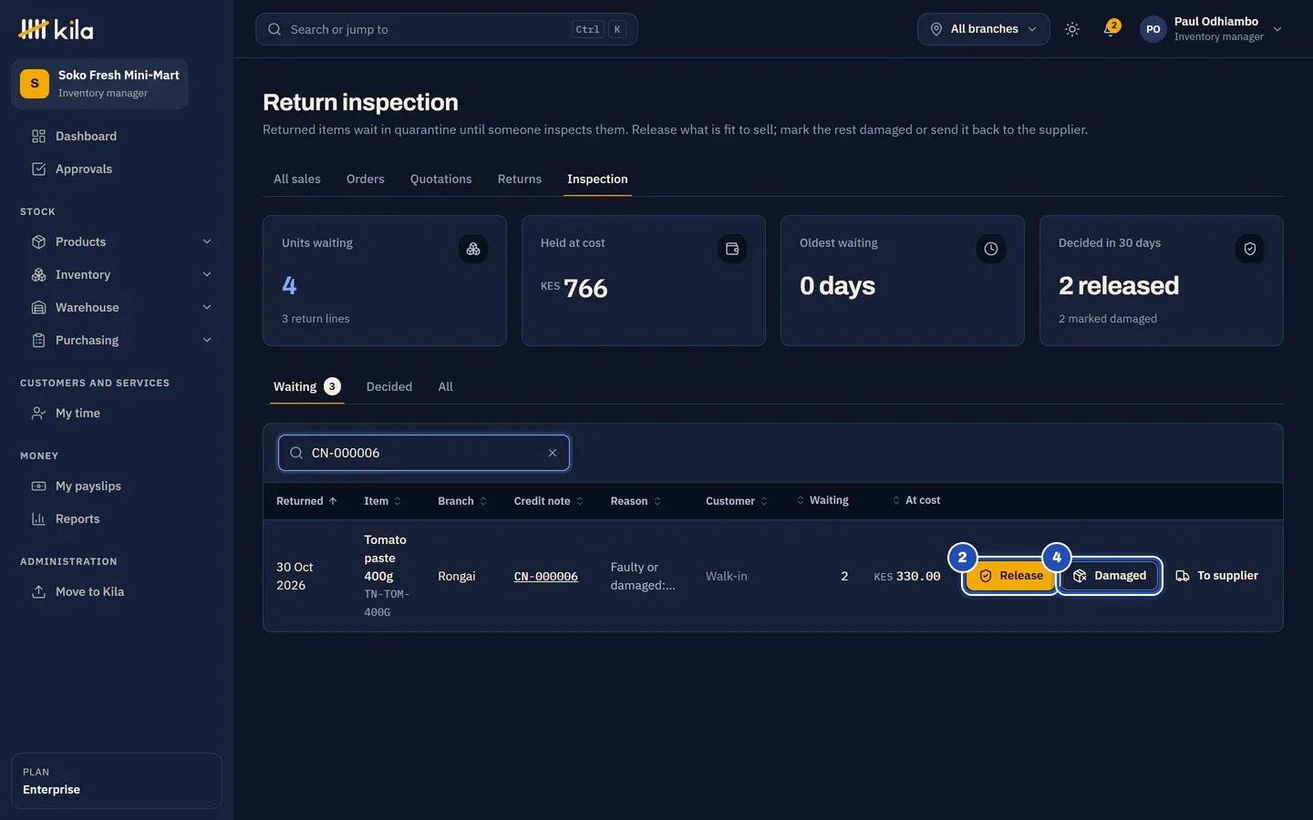Sort by At cost column

pyautogui.click(x=915, y=500)
